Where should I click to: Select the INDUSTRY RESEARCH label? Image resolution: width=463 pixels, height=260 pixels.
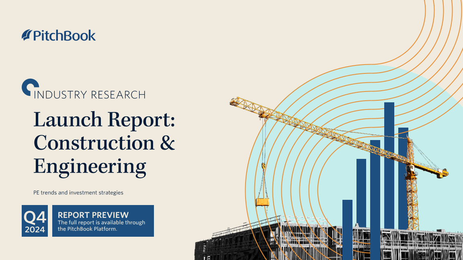(90, 95)
